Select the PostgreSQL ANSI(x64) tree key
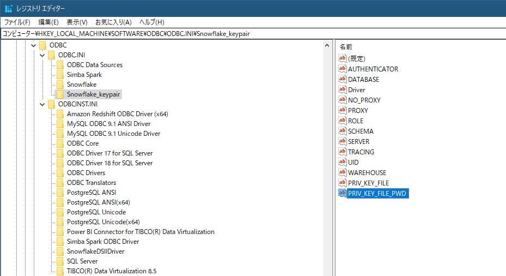506x276 pixels. [99, 202]
